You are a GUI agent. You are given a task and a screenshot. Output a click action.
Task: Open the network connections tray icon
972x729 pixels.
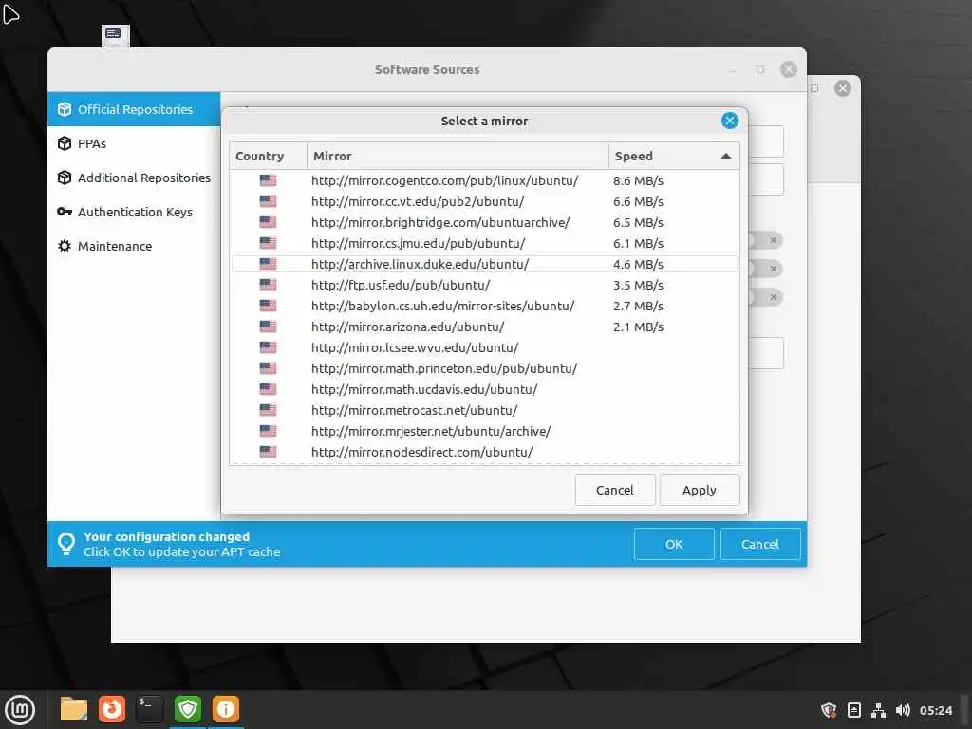[x=878, y=710]
